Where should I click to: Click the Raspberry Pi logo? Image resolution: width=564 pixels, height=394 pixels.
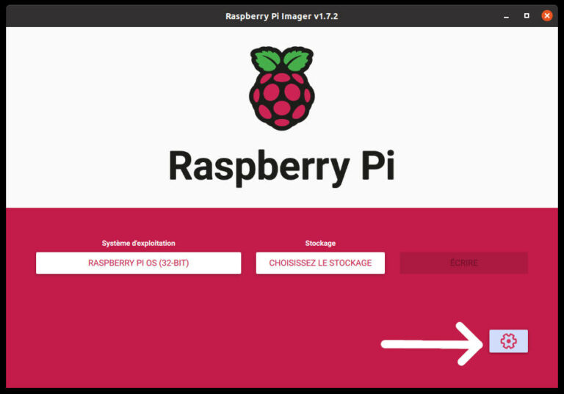(x=282, y=88)
